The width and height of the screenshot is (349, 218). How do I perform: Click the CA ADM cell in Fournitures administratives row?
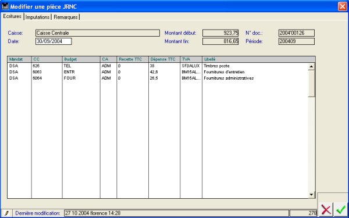point(106,78)
